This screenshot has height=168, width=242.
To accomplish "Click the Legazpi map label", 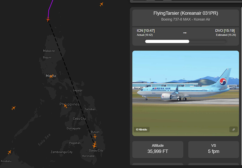I will (x=78, y=90).
